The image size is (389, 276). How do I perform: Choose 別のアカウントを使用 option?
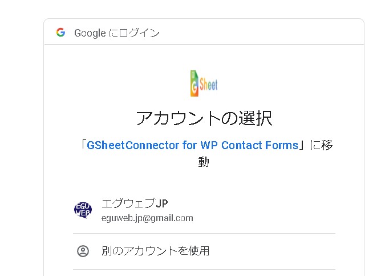coord(155,251)
